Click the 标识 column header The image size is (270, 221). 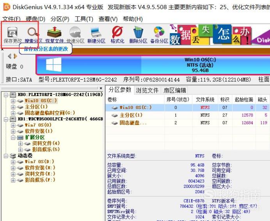(x=225, y=99)
